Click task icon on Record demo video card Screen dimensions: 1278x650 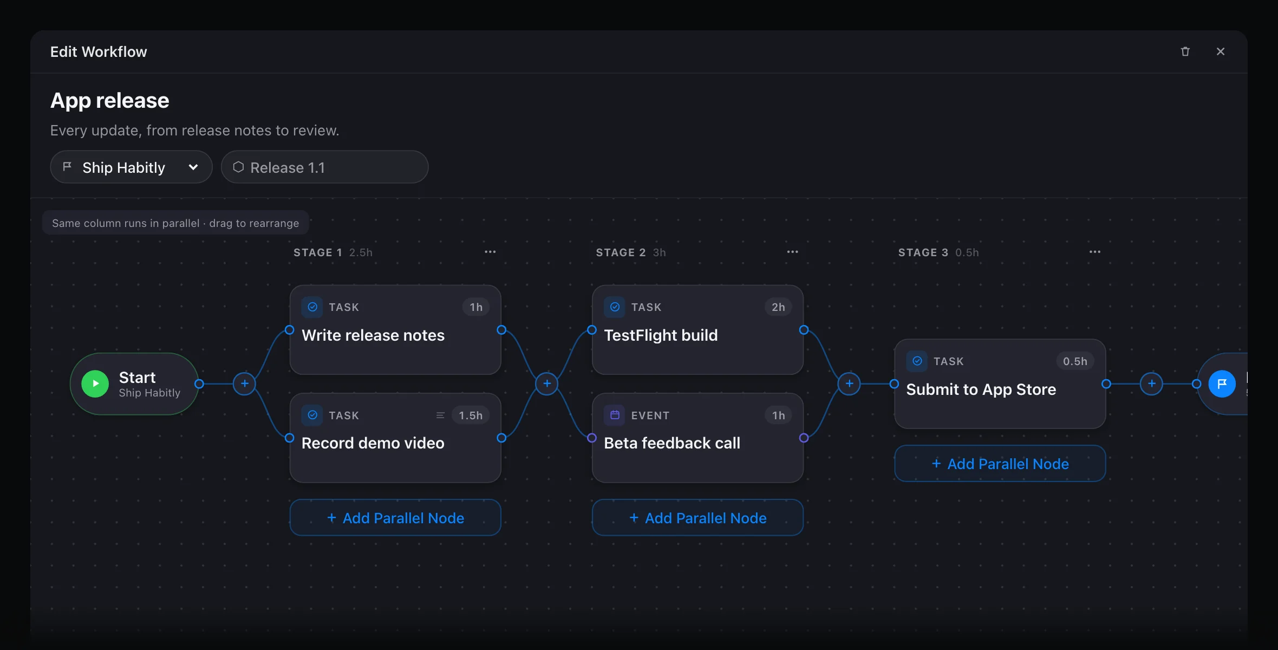coord(312,415)
